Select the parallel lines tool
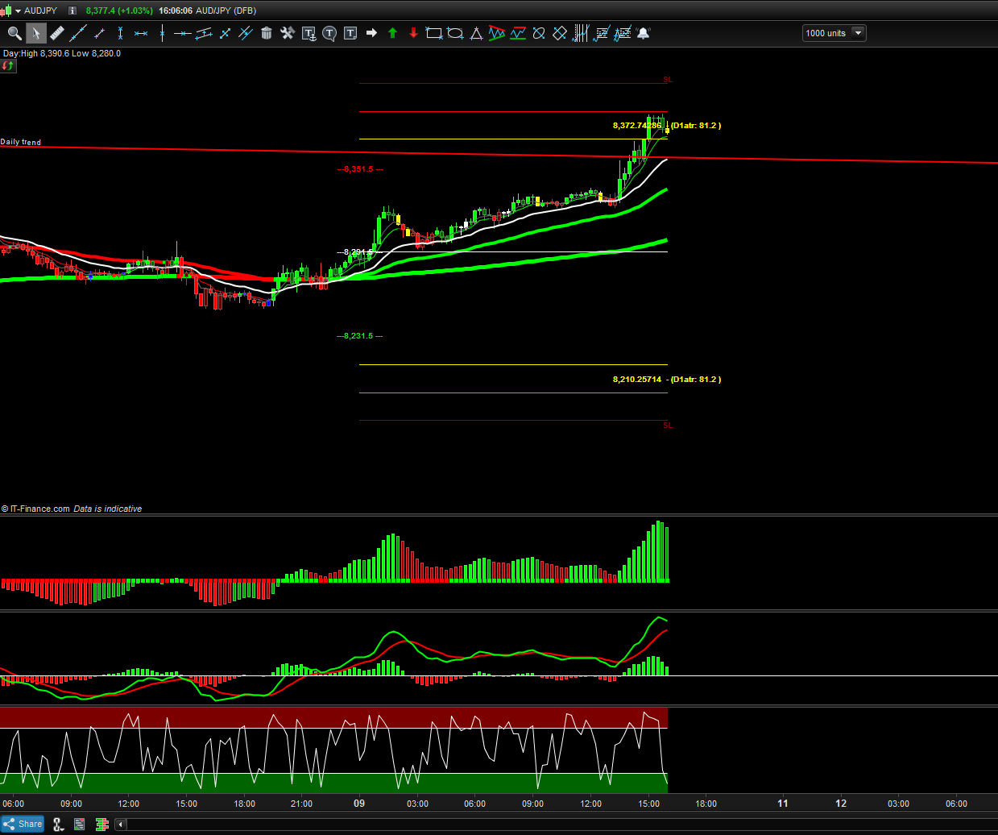 246,33
